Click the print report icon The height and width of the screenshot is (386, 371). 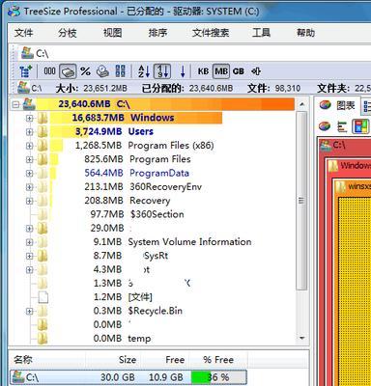(102, 71)
